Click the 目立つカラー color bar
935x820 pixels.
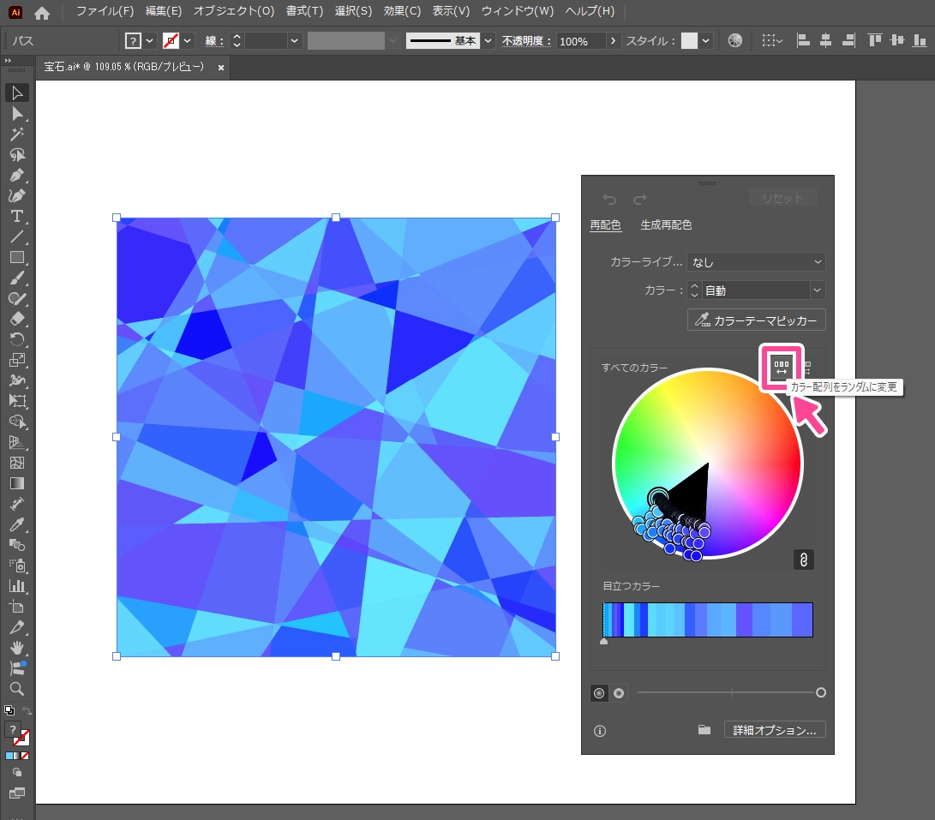point(708,619)
